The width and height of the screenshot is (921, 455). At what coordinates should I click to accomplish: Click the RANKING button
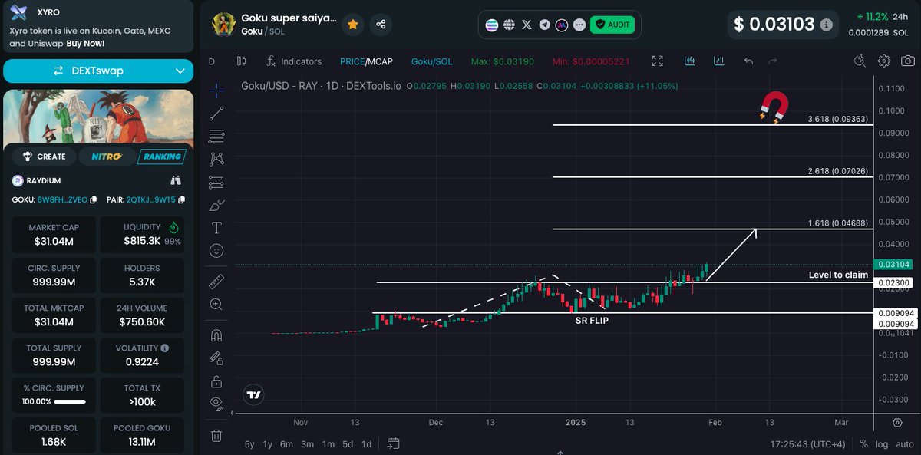click(161, 157)
